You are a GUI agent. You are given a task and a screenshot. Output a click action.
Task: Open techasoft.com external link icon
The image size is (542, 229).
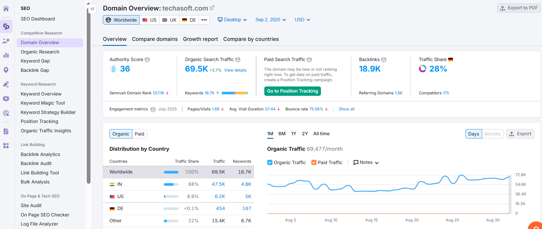(212, 8)
